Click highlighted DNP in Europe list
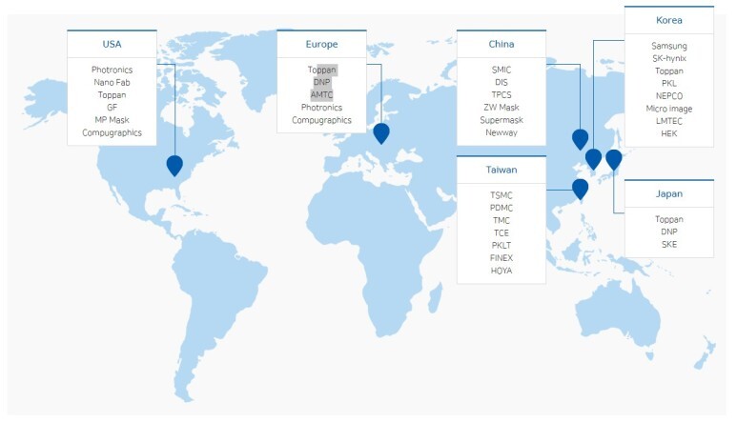The image size is (737, 423). click(x=321, y=82)
